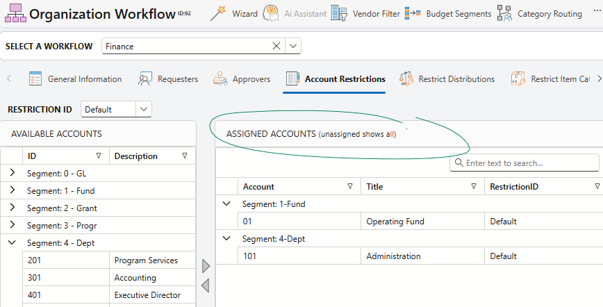
Task: Expand Segment: 1 - Fund in available accounts
Action: (x=13, y=190)
